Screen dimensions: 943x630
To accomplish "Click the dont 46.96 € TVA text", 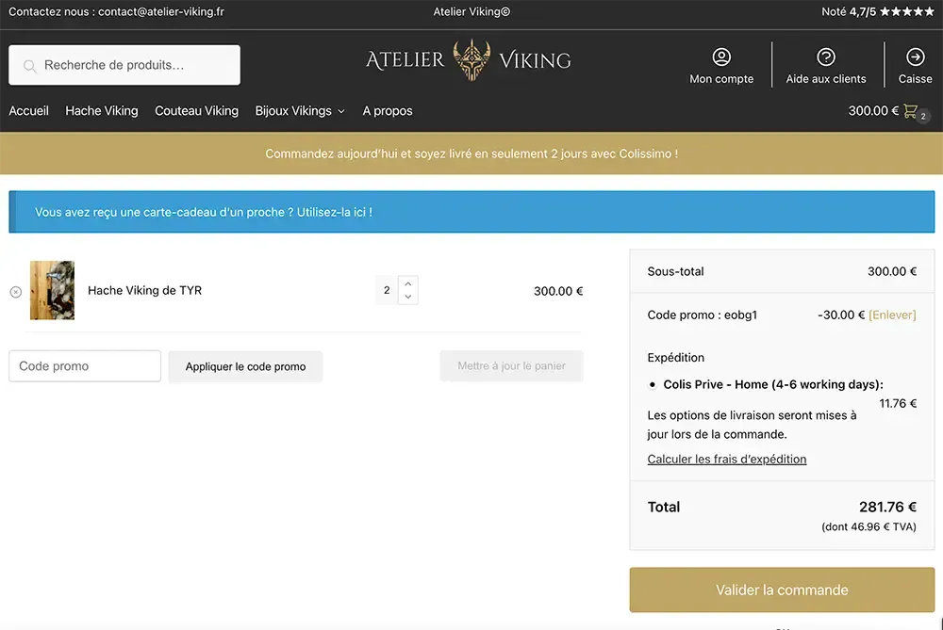I will [x=869, y=526].
